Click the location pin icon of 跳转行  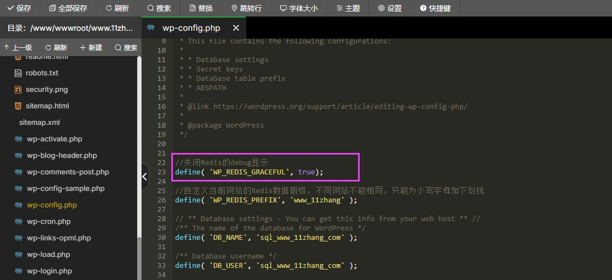234,8
